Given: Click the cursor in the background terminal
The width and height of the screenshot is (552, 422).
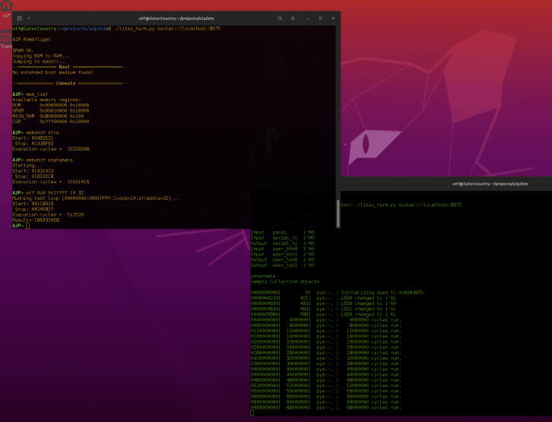Looking at the screenshot, I should (x=252, y=413).
